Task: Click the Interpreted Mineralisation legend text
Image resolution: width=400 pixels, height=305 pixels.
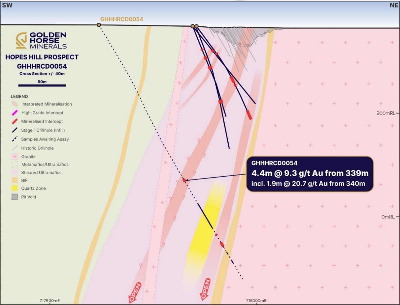Action: click(47, 104)
